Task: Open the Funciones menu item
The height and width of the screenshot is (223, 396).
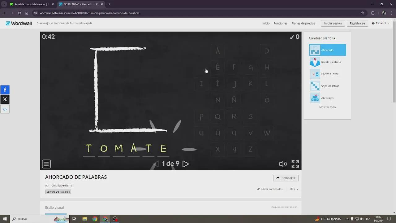Action: 280,23
